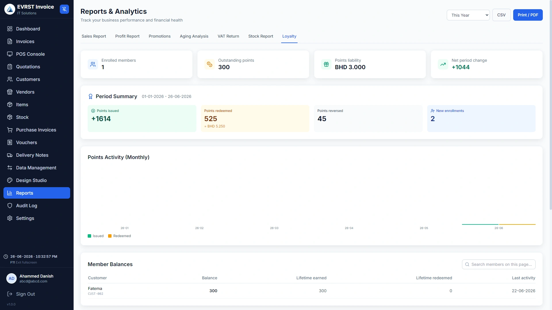Open Settings from the sidebar
Screen dimensions: 552x310
pyautogui.click(x=37, y=218)
